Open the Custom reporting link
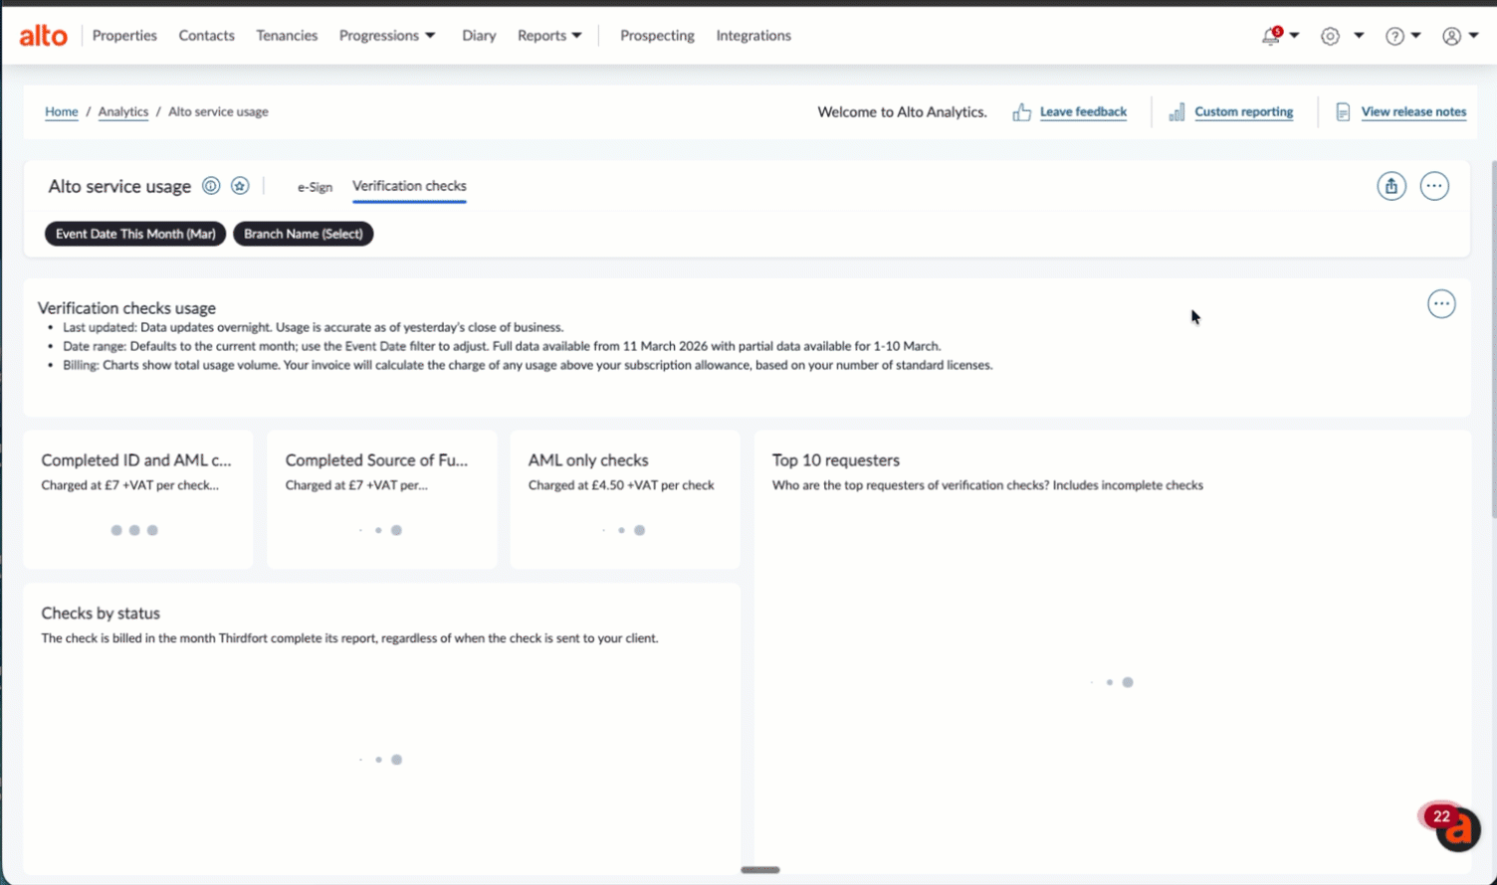 click(1244, 112)
